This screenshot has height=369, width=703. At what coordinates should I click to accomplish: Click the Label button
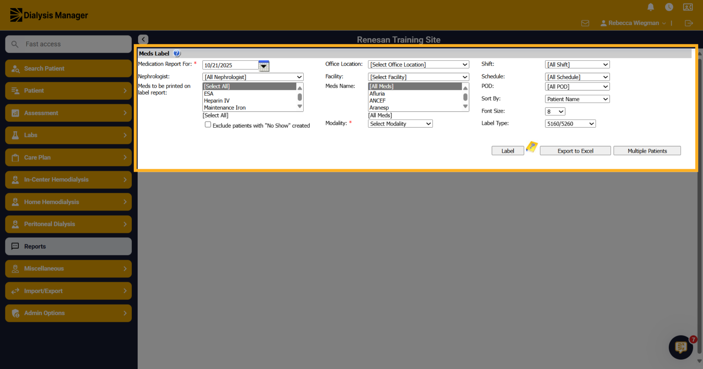click(508, 151)
